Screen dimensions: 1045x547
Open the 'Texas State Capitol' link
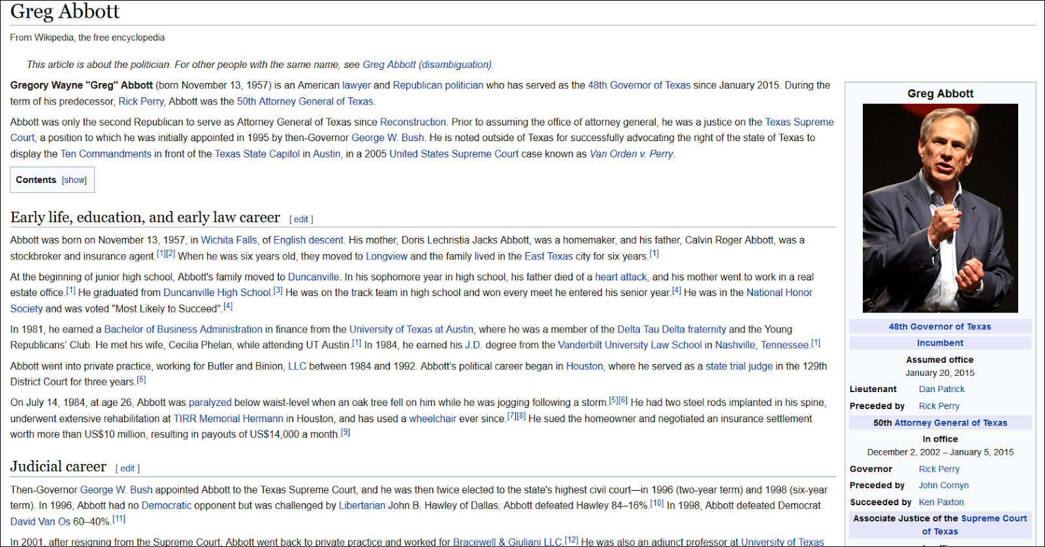pyautogui.click(x=257, y=154)
